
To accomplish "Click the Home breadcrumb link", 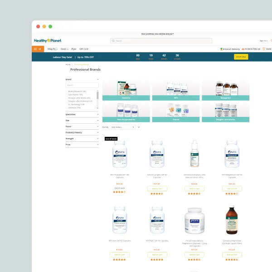I will click(x=68, y=64).
